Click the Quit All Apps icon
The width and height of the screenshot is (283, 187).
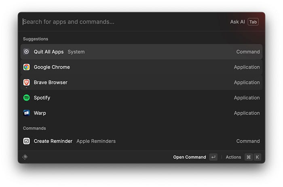click(26, 52)
